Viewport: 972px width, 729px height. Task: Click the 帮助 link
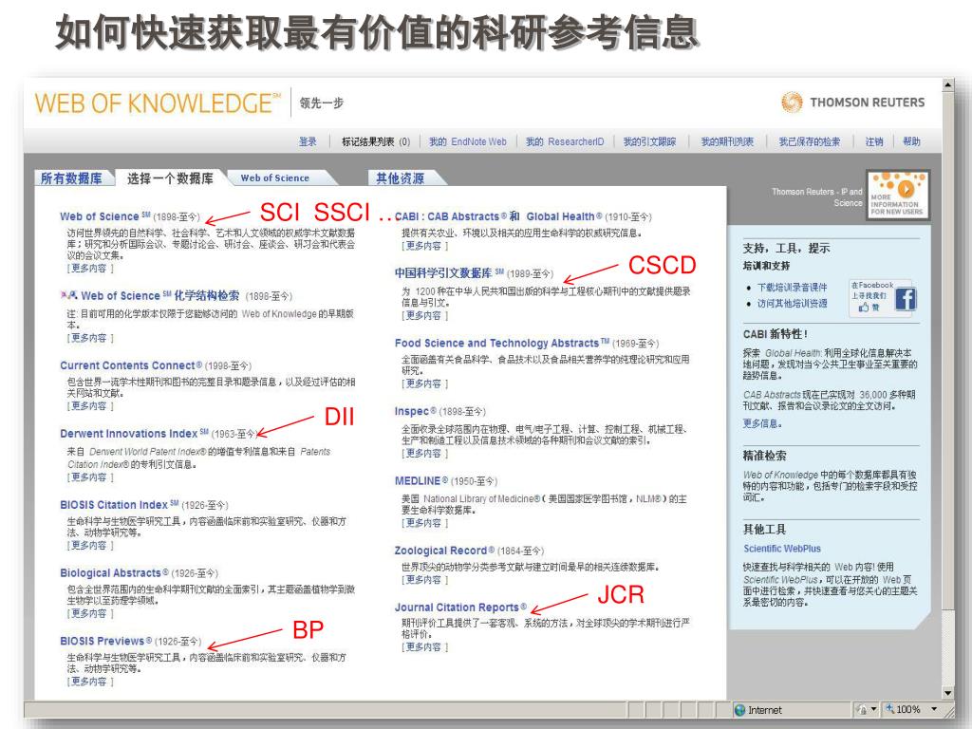(911, 142)
